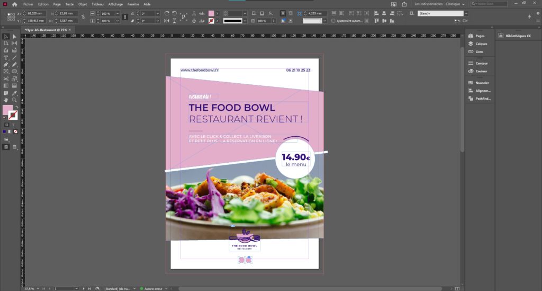The height and width of the screenshot is (291, 542).
Task: Select the Ellipse tool
Action: pyautogui.click(x=14, y=71)
